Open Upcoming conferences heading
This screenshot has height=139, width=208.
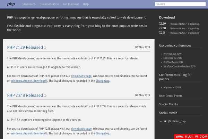click(x=175, y=46)
